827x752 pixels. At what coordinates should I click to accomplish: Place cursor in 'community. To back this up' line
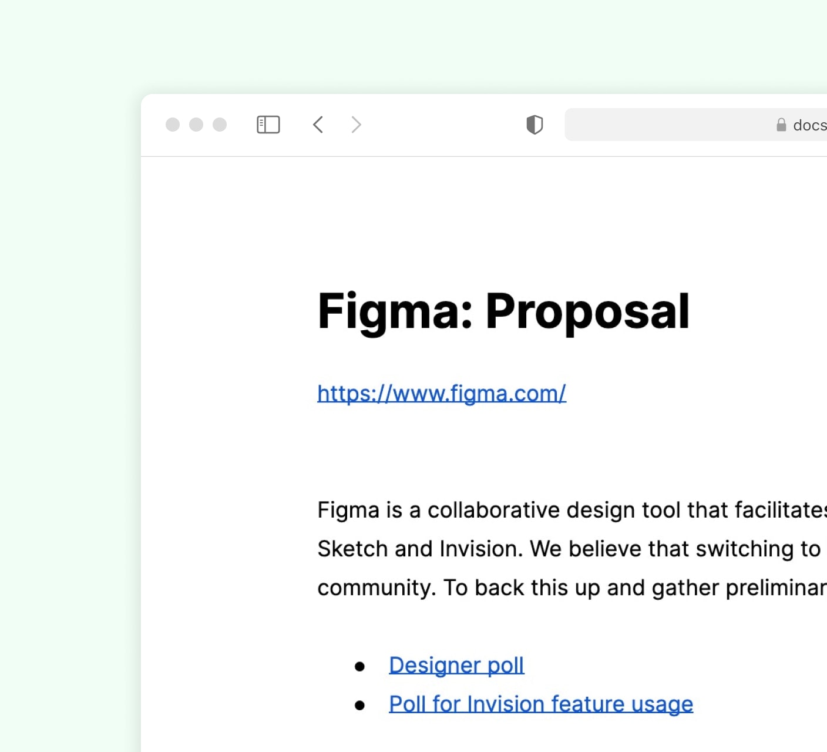pos(572,587)
